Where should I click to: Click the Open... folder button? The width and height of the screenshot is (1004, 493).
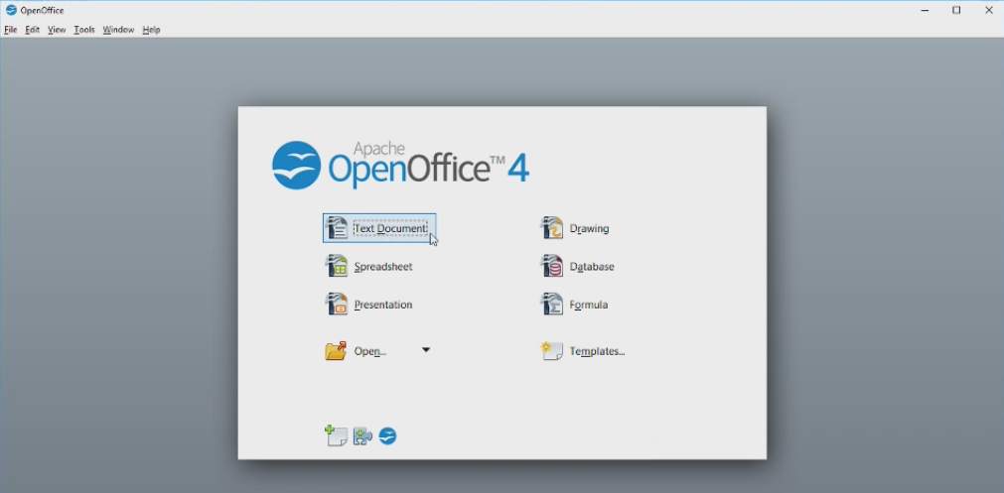(x=357, y=351)
